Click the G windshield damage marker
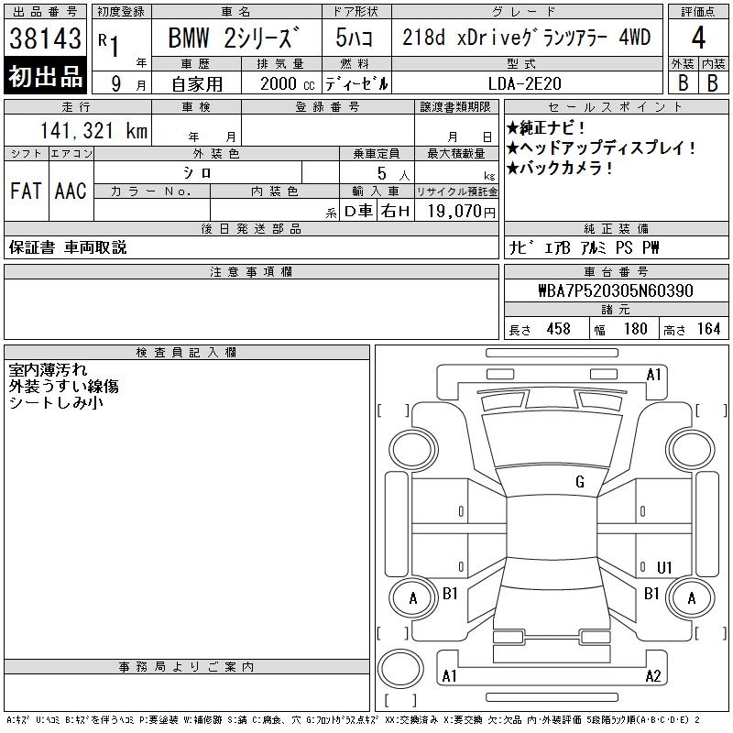 (x=579, y=482)
